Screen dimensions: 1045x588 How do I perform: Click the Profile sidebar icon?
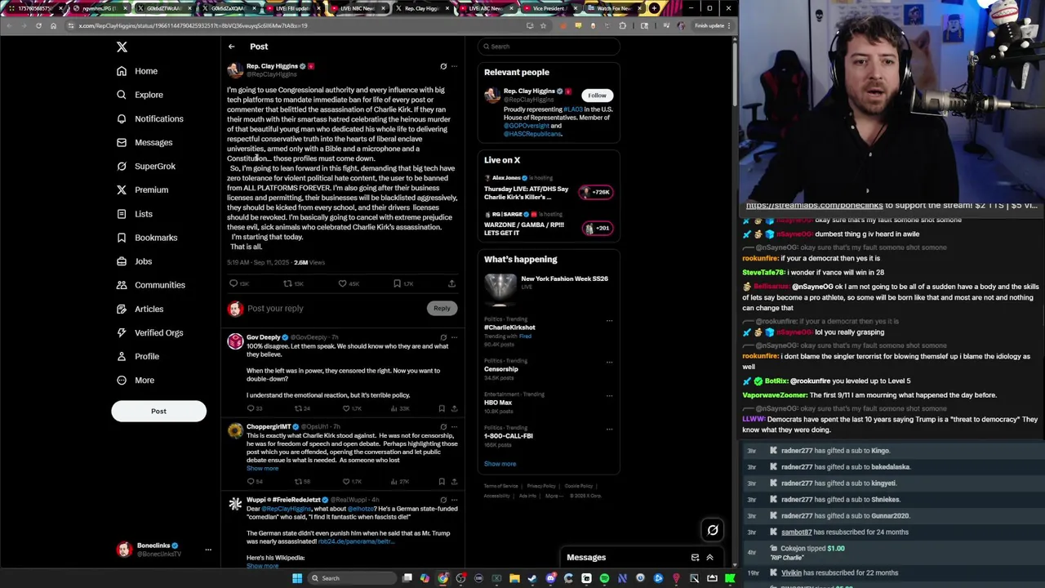[122, 356]
